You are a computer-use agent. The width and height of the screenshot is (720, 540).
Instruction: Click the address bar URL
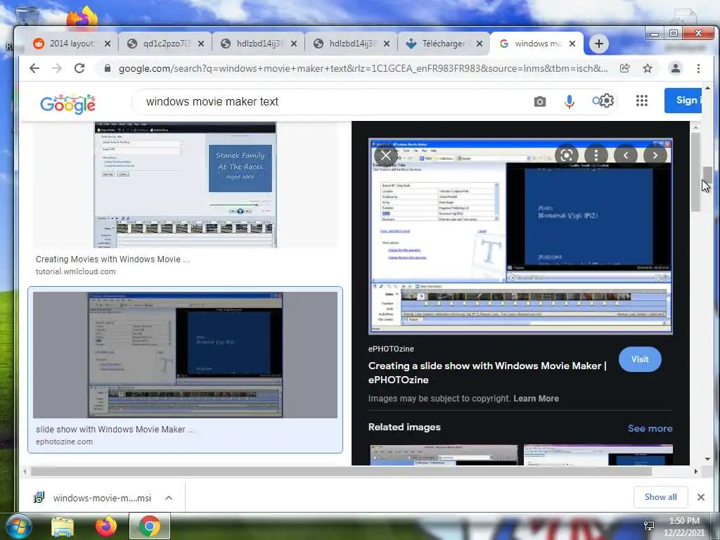click(363, 68)
